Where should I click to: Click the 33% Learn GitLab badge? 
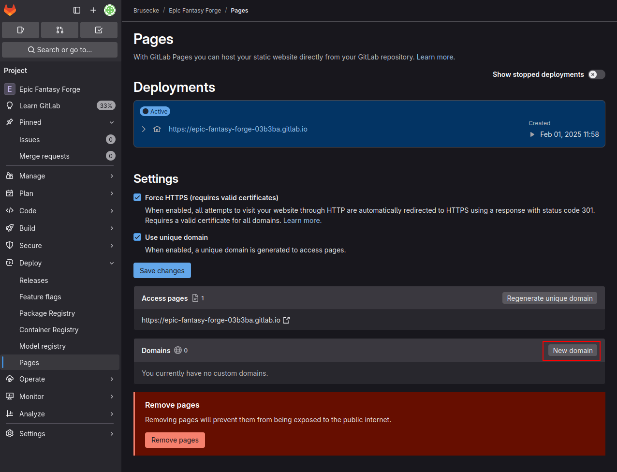106,106
